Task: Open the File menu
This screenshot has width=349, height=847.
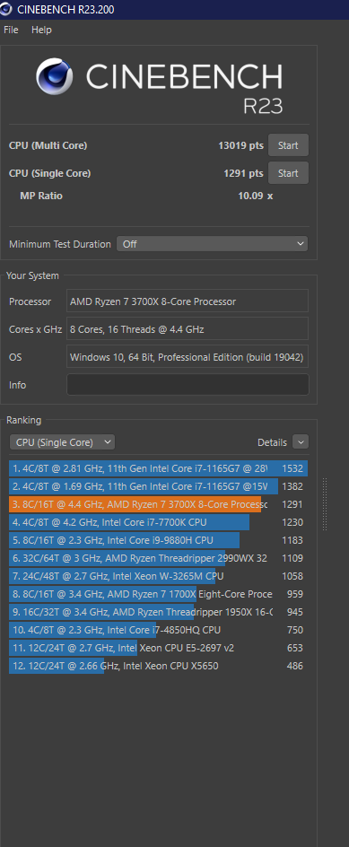Action: click(x=11, y=30)
